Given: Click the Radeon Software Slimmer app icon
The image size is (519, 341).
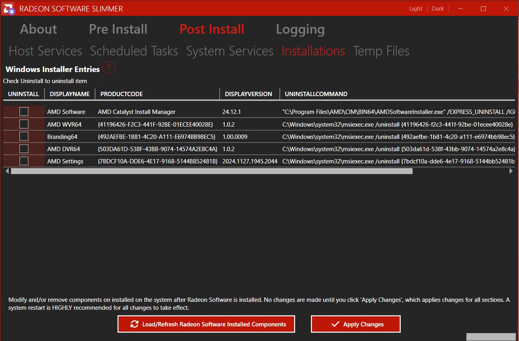Looking at the screenshot, I should point(9,9).
